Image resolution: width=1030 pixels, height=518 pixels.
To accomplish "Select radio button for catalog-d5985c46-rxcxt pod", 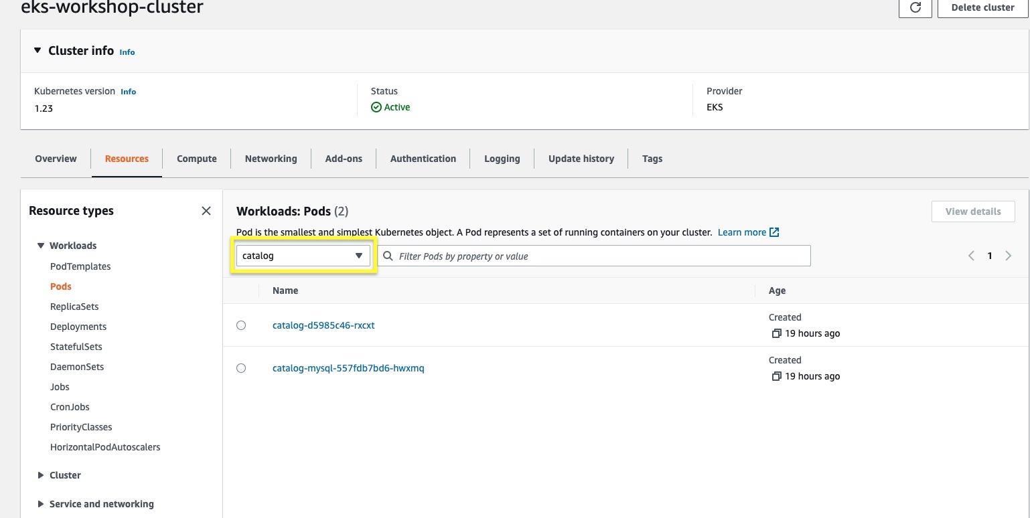I will tap(241, 325).
